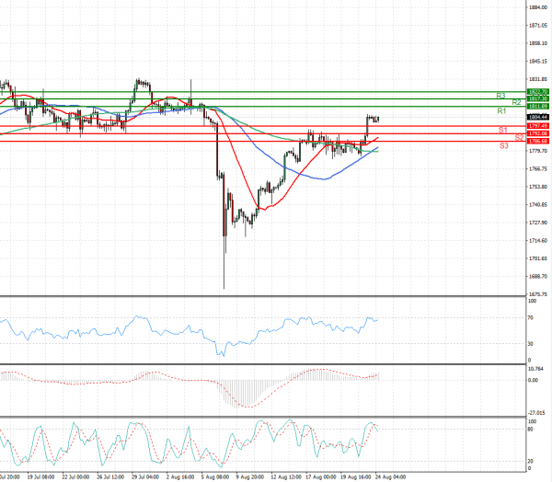This screenshot has height=482, width=552.
Task: Click the 1766.75 price axis value
Action: click(x=538, y=168)
